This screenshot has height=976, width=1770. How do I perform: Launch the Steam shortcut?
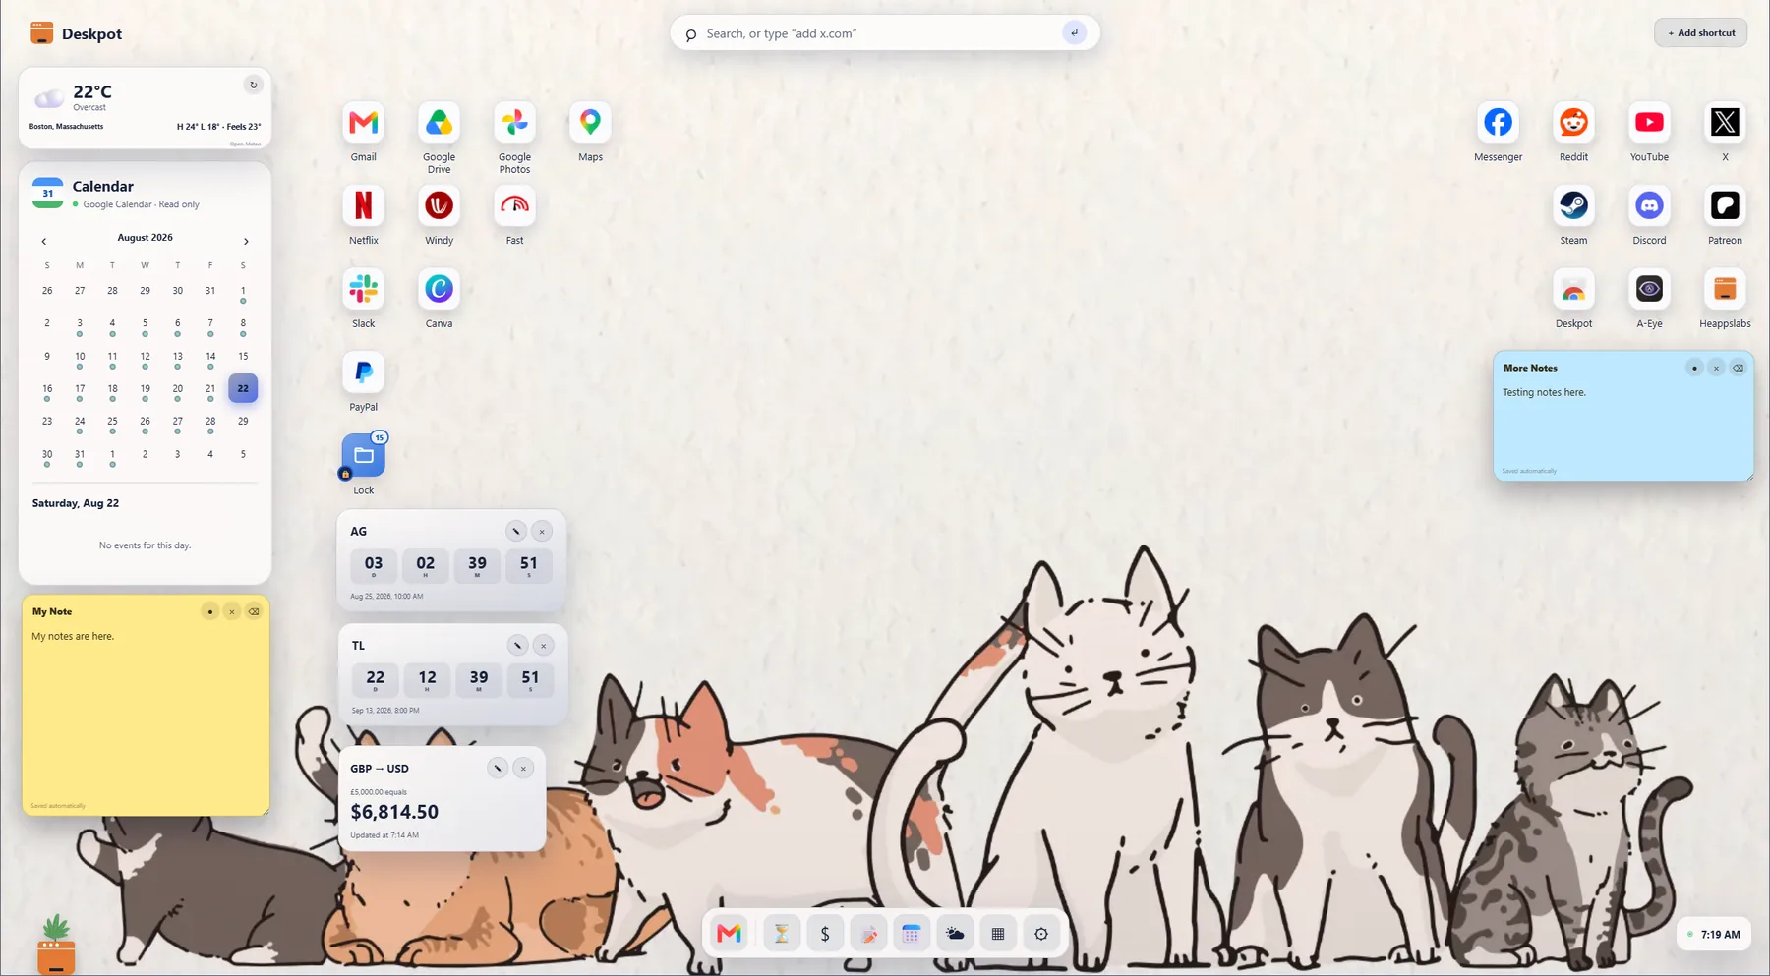1573,206
